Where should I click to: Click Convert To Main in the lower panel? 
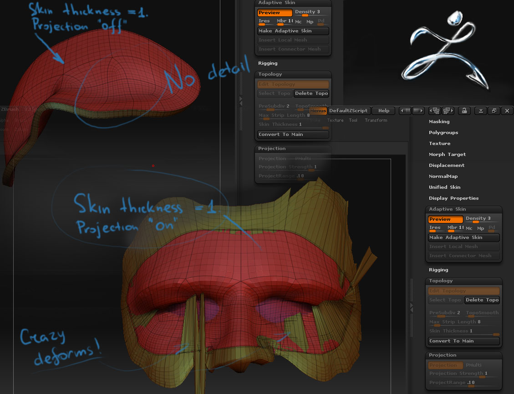(x=463, y=341)
